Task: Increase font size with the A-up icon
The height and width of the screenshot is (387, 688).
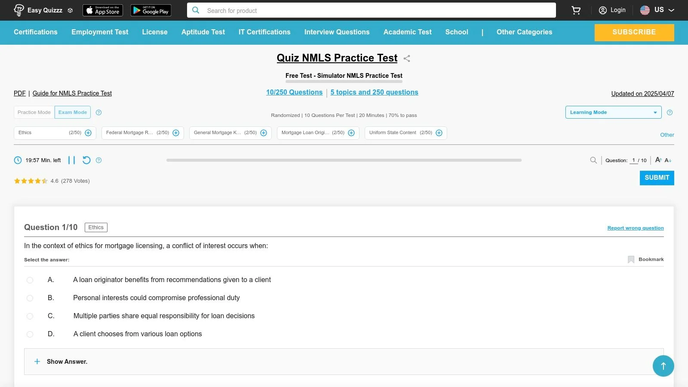Action: pyautogui.click(x=658, y=160)
